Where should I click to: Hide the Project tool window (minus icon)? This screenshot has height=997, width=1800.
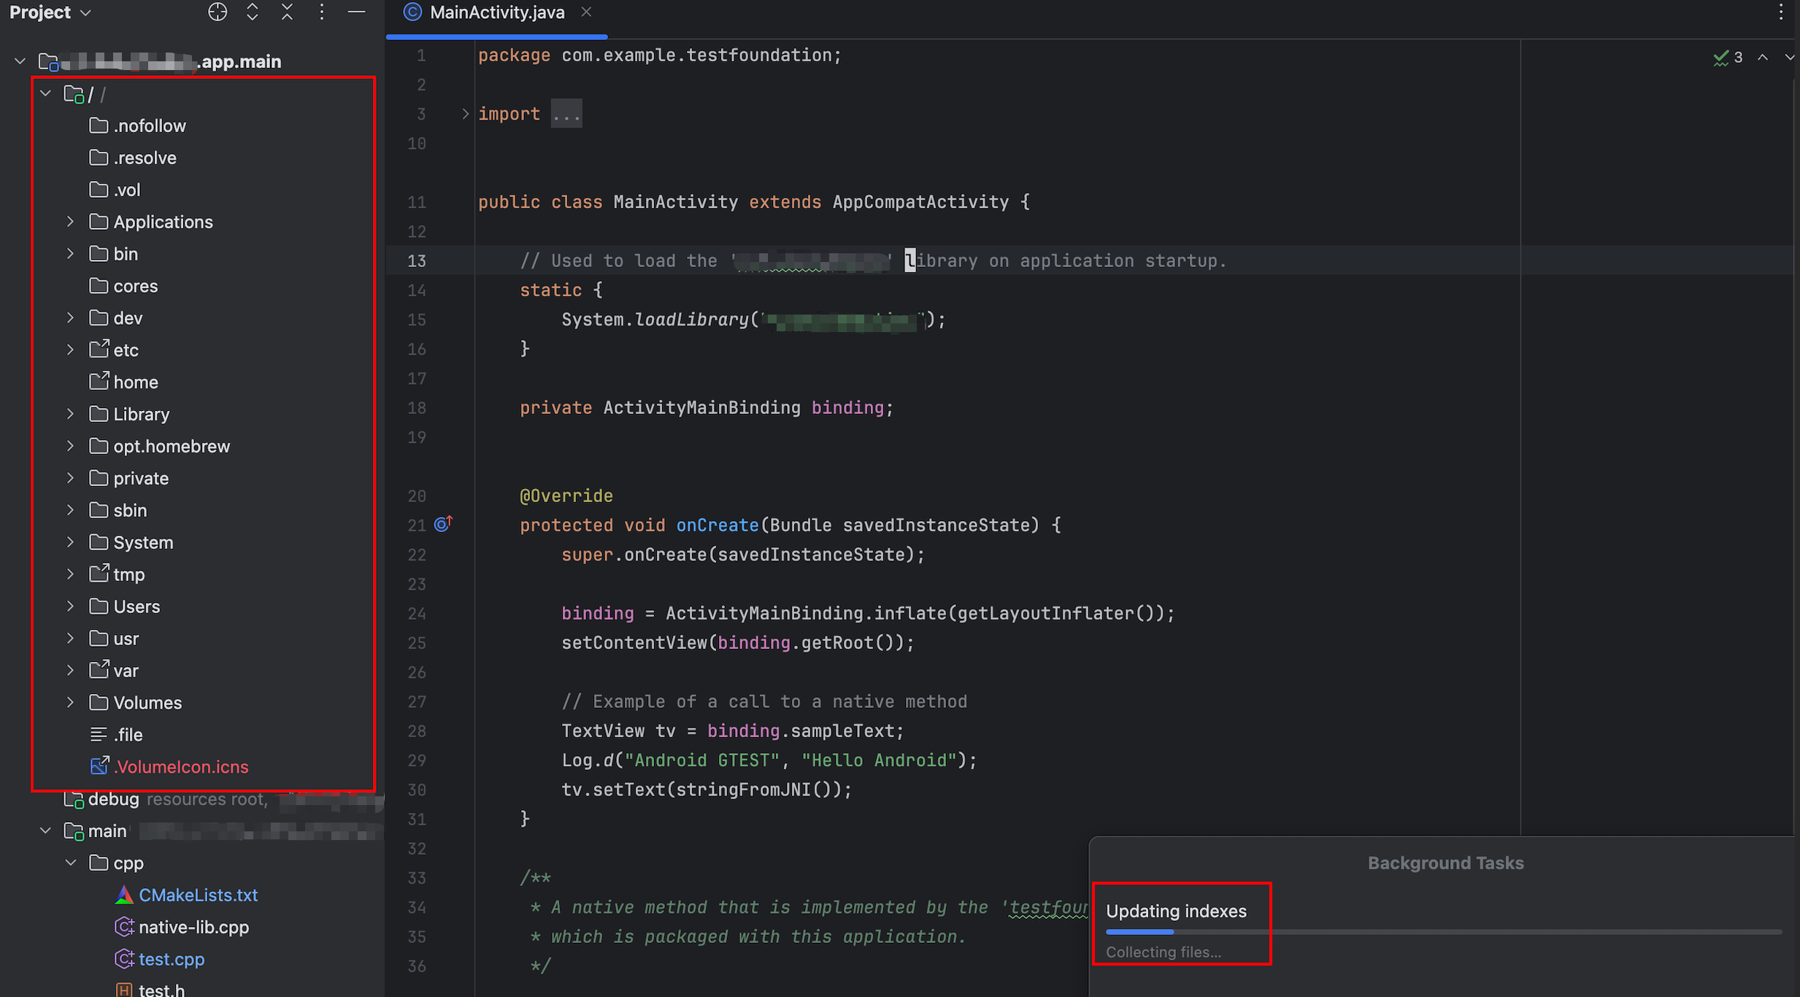[x=356, y=12]
